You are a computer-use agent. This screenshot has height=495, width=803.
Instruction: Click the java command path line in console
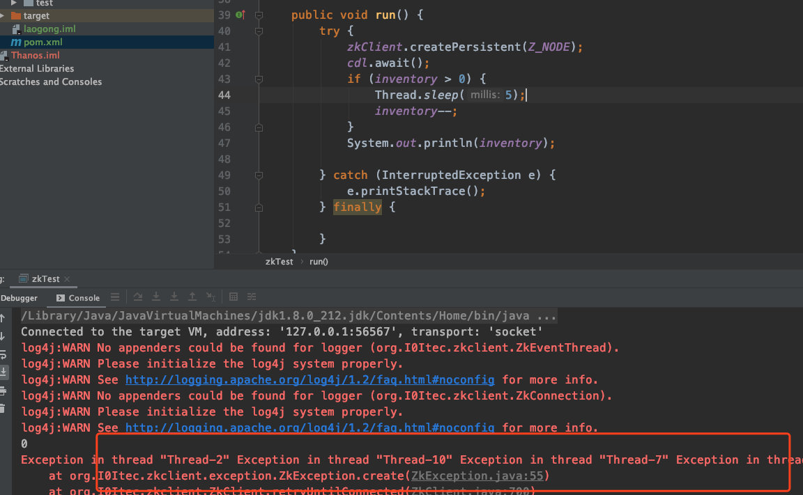click(x=289, y=316)
